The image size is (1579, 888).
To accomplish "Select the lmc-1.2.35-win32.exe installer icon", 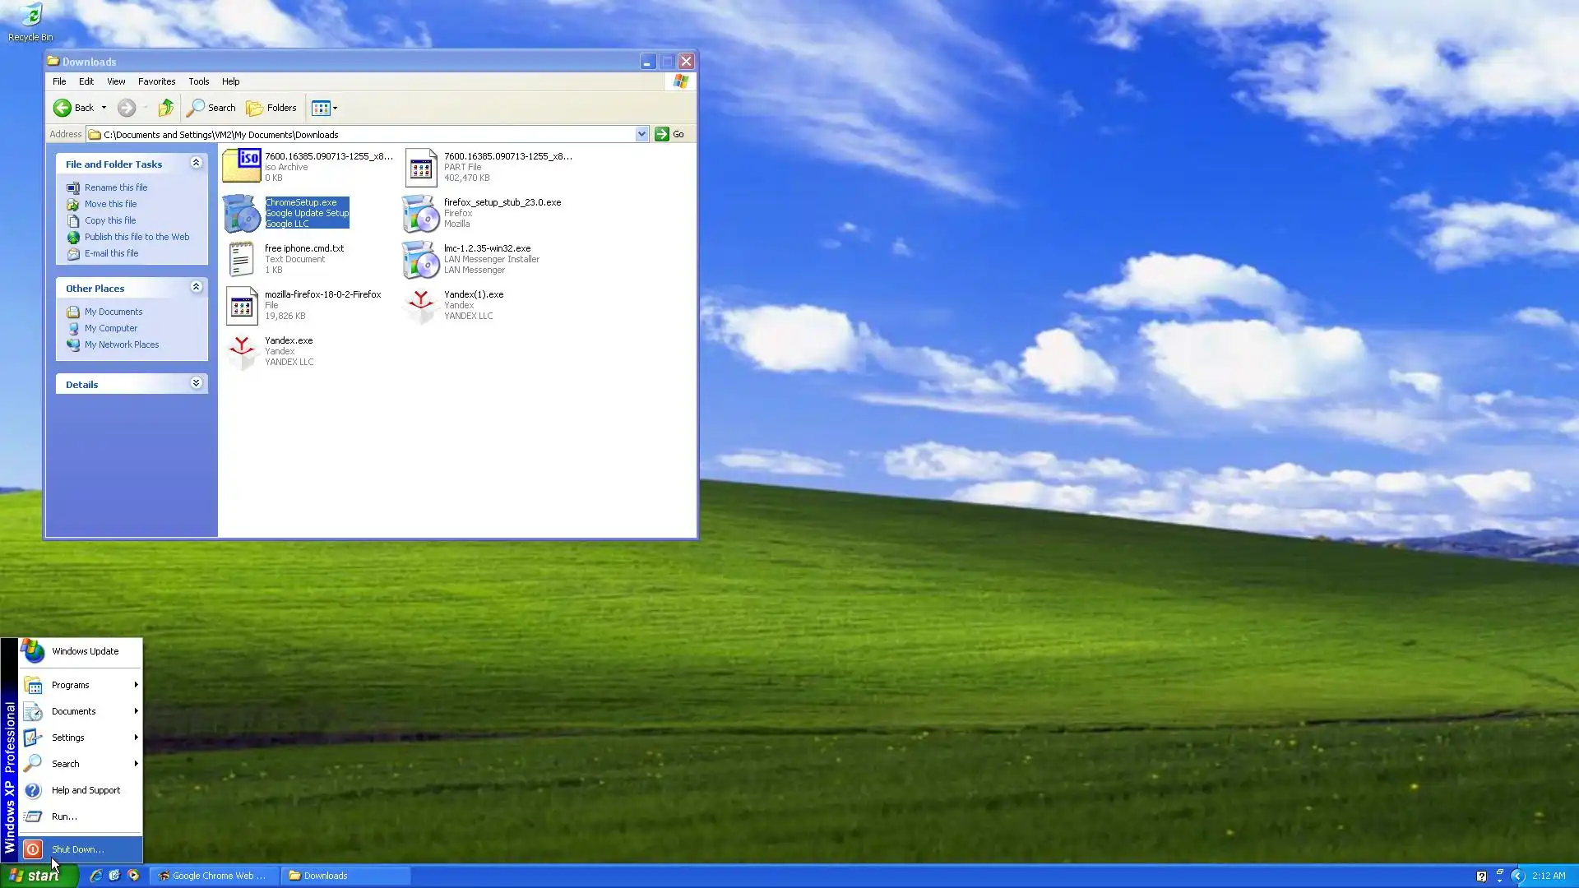I will pyautogui.click(x=420, y=259).
